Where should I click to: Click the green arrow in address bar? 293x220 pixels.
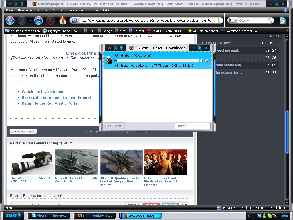219,20
